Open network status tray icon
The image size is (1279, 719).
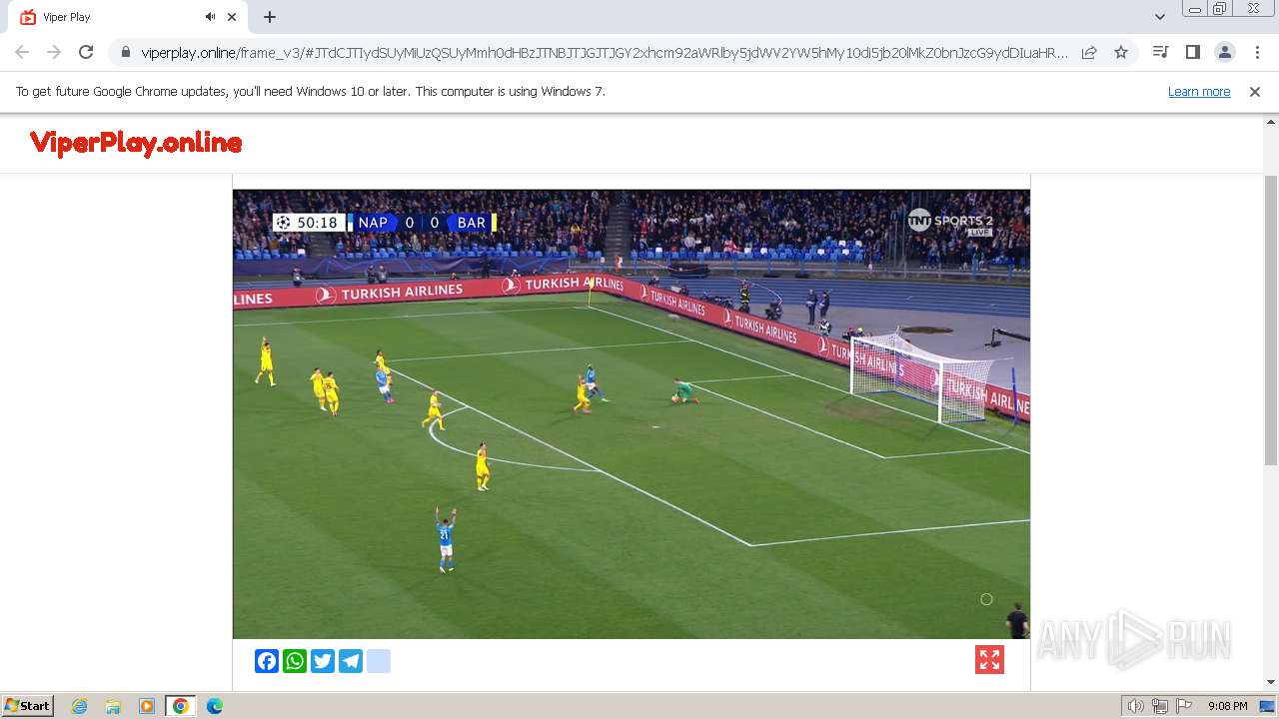coord(1160,706)
